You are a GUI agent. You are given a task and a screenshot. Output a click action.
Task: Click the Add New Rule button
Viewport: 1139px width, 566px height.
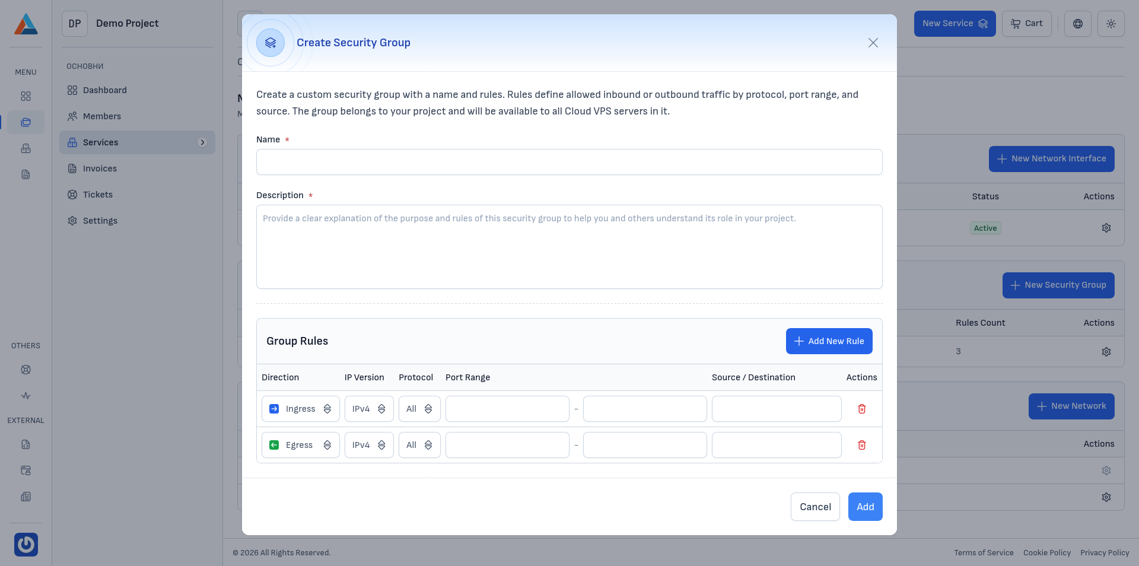(829, 341)
